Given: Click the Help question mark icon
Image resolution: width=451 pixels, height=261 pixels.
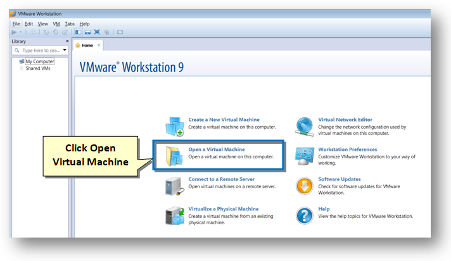Looking at the screenshot, I should coord(305,215).
